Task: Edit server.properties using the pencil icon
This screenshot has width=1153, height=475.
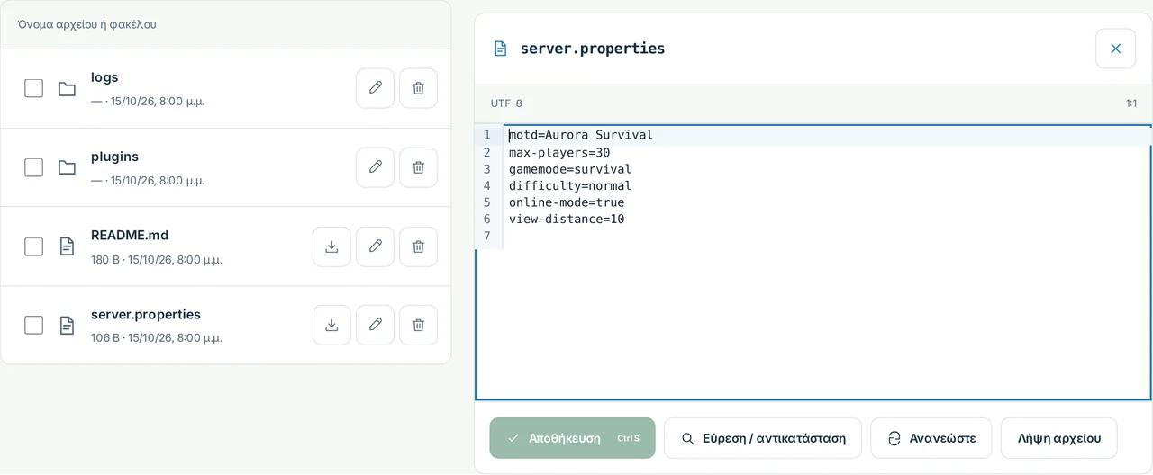Action: coord(375,325)
